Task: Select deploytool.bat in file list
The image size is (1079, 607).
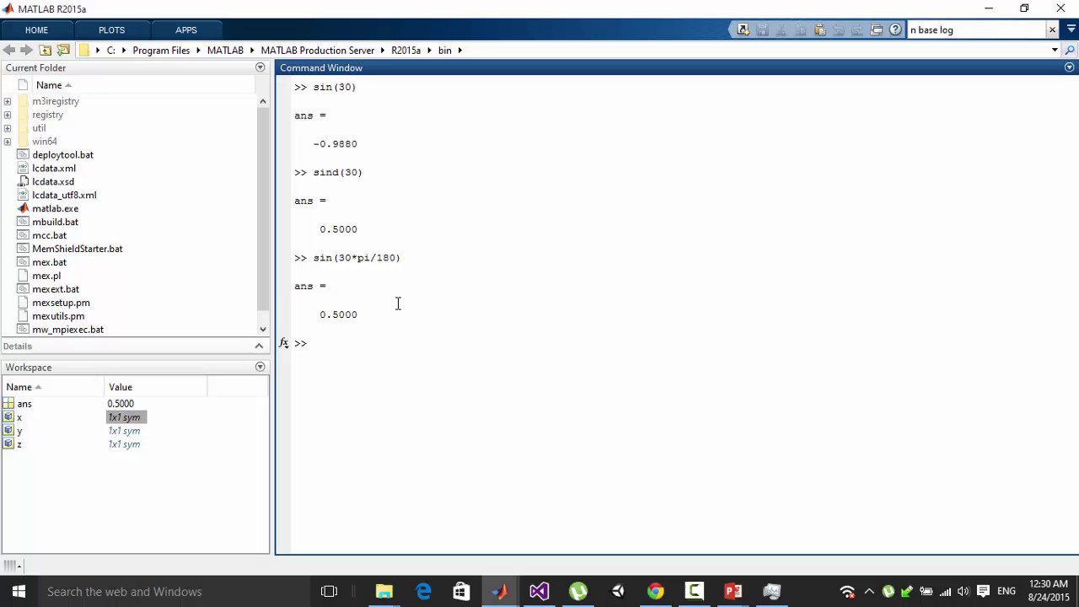Action: click(62, 155)
